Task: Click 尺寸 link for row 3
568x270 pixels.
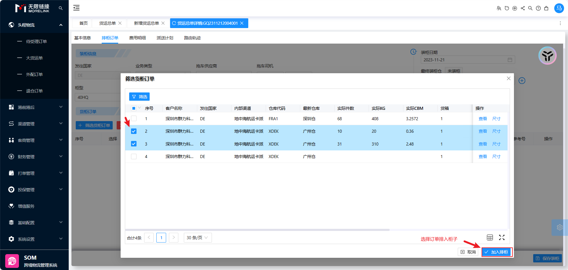Action: [496, 144]
